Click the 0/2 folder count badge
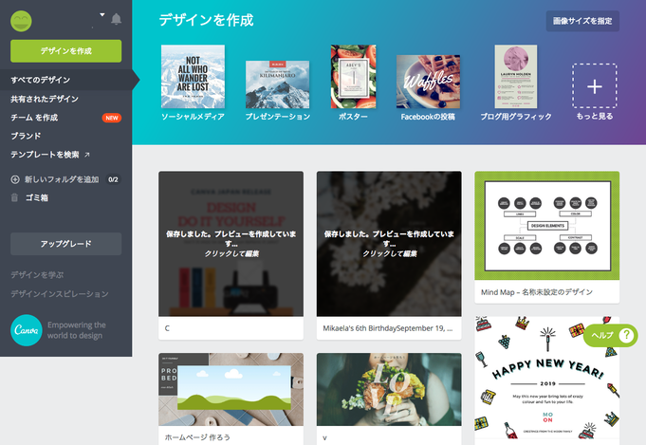This screenshot has height=445, width=646. pos(113,179)
